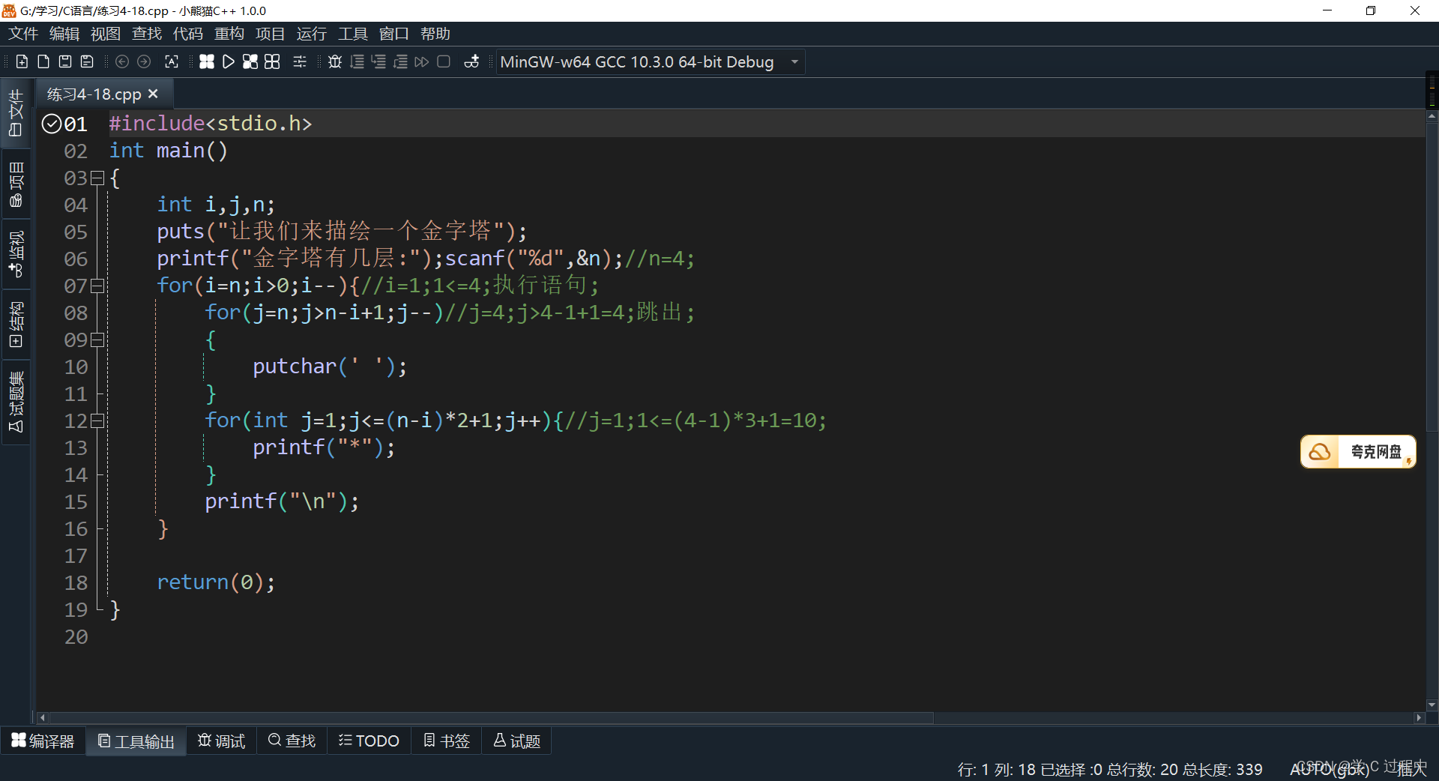Click the row and column status text
The height and width of the screenshot is (781, 1439).
point(998,769)
